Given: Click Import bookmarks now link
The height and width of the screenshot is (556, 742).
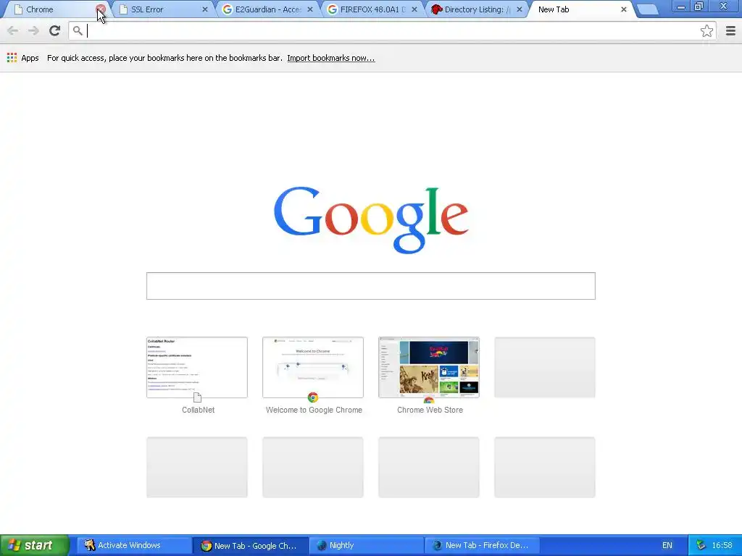Looking at the screenshot, I should click(330, 58).
